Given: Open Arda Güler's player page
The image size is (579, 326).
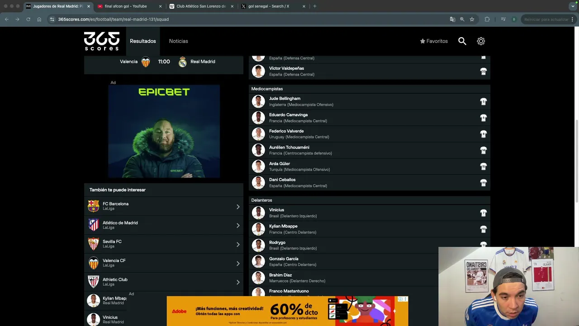Looking at the screenshot, I should 370,167.
